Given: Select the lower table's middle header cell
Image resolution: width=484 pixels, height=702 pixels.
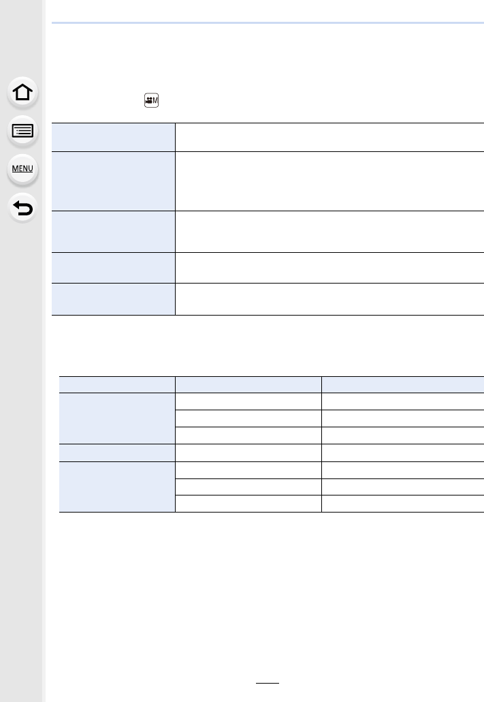Looking at the screenshot, I should coord(248,385).
